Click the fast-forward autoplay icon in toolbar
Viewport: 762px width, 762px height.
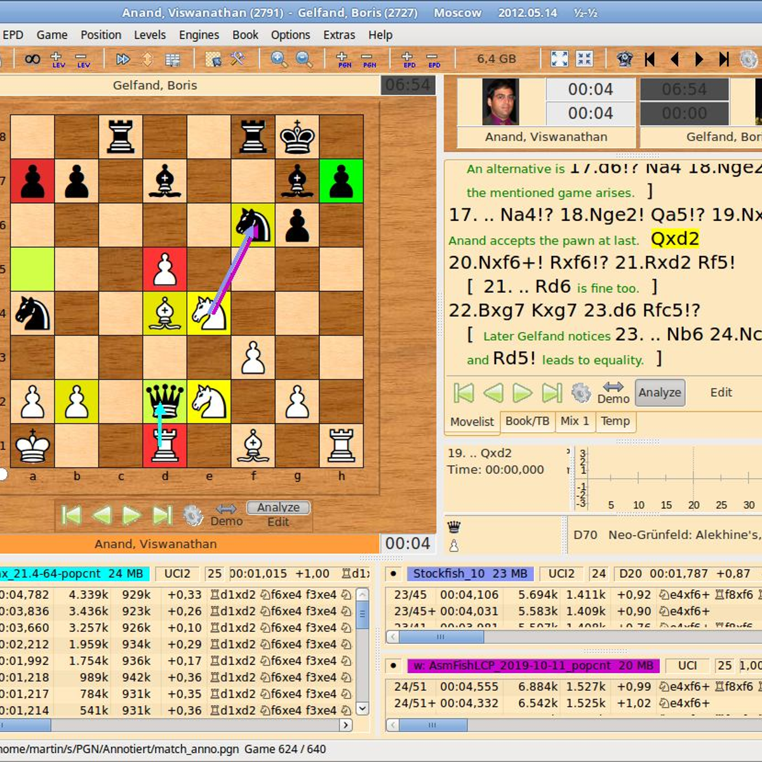click(x=123, y=59)
